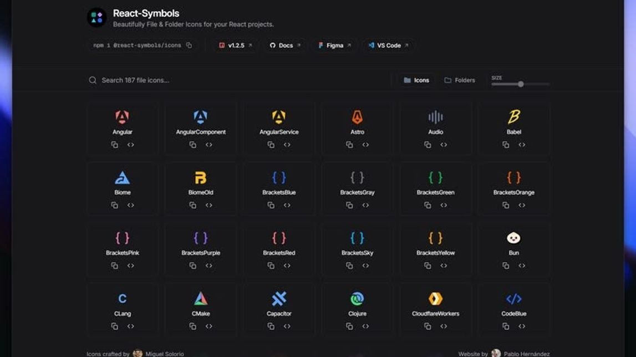
Task: Open the v1.2.5 npm version link
Action: pos(236,45)
